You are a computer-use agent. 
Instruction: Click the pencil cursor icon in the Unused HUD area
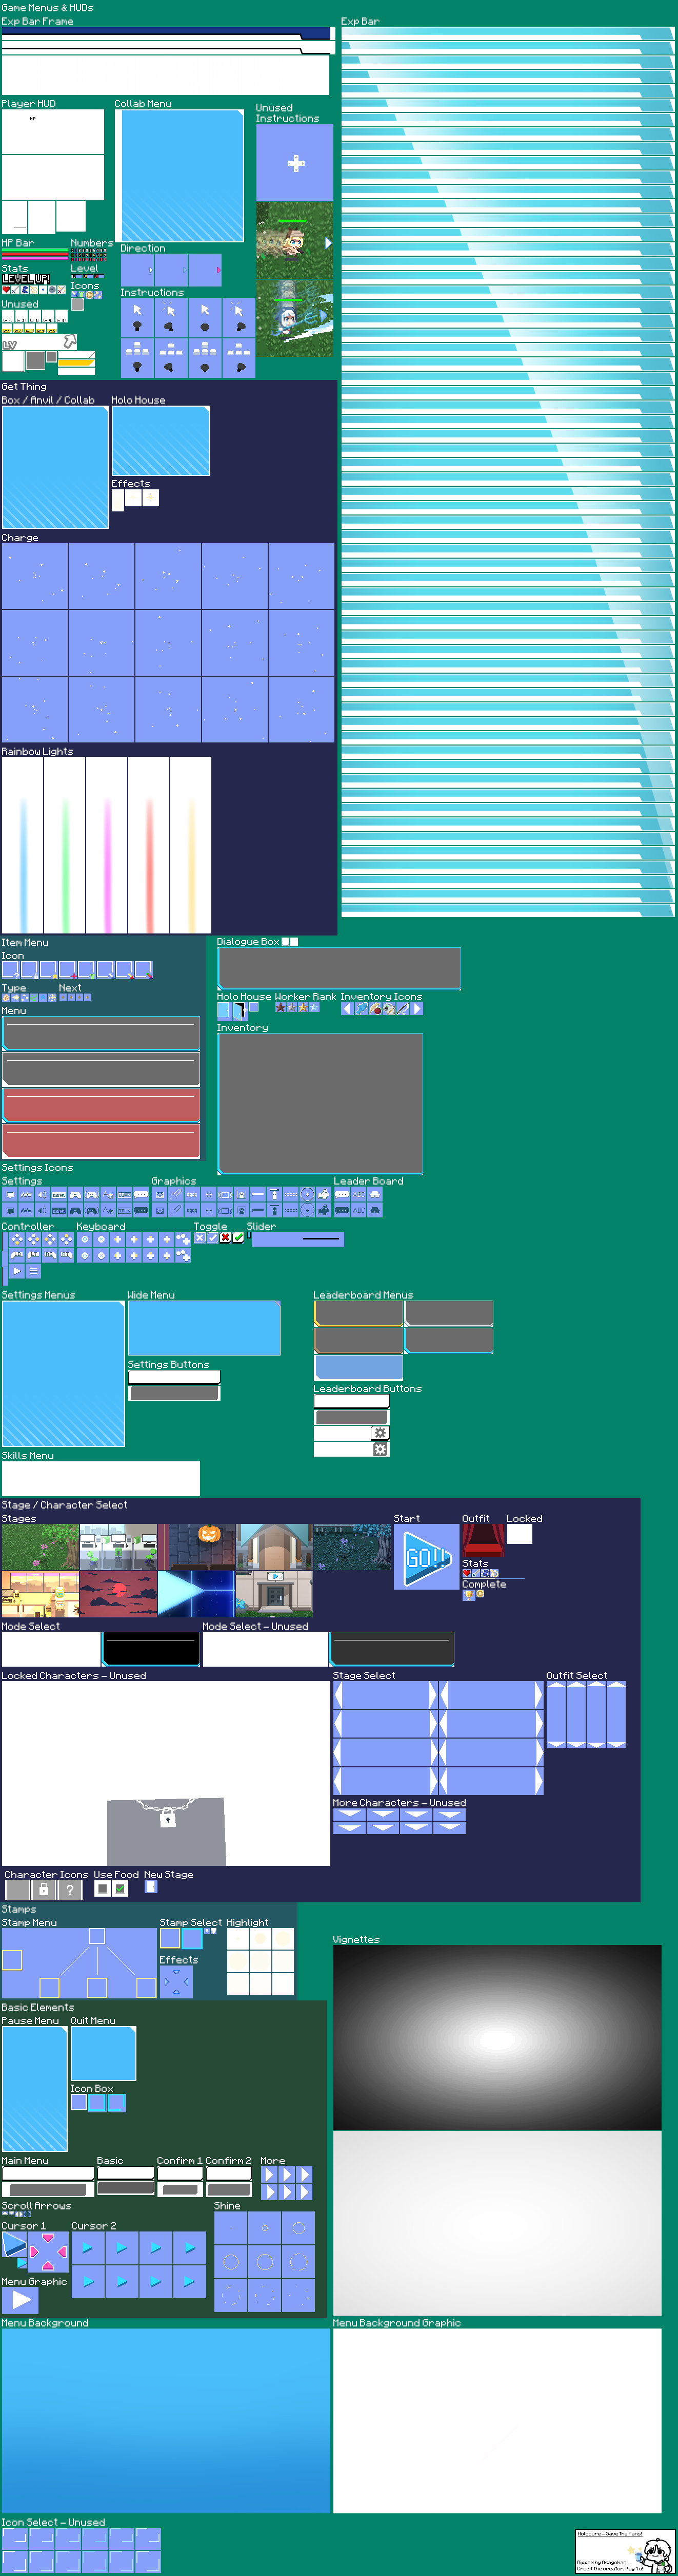[70, 342]
